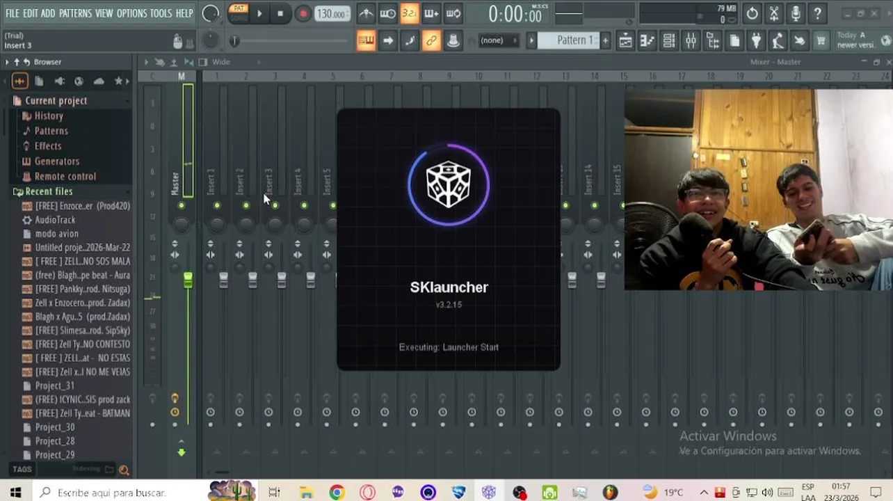Click the browser search magnifier icon
Screen dimensions: 893x501
click(x=124, y=470)
